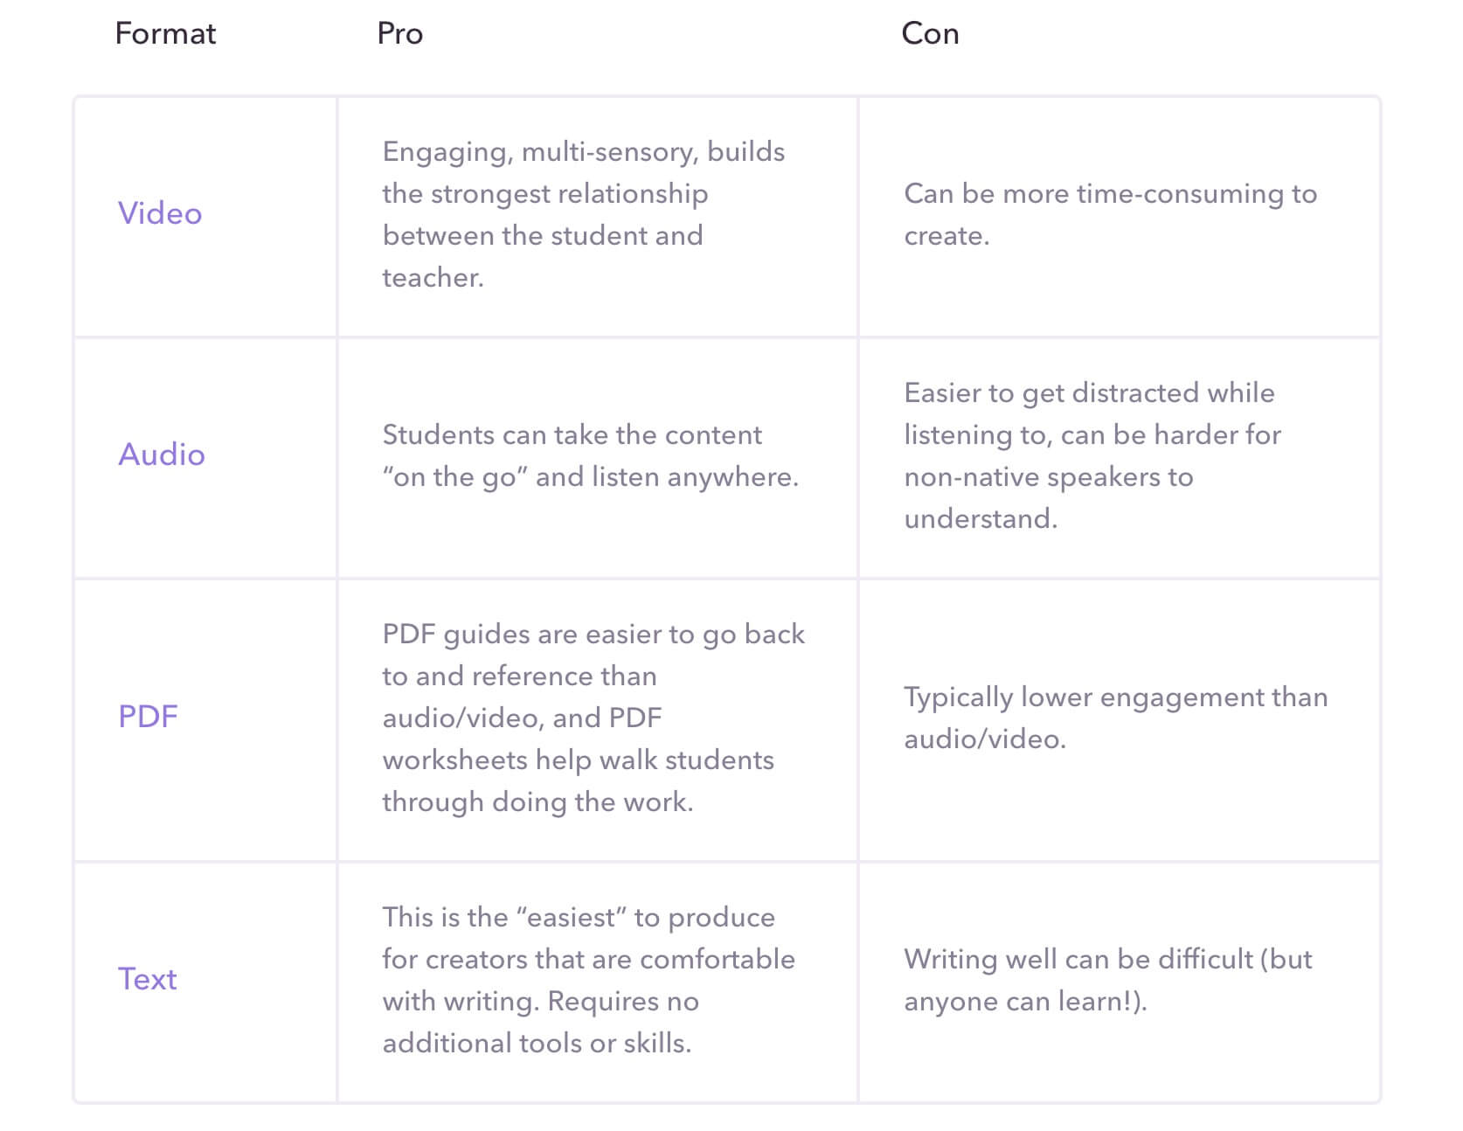Image resolution: width=1463 pixels, height=1131 pixels.
Task: Click the text 'the strongest relationship'
Action: (x=545, y=194)
